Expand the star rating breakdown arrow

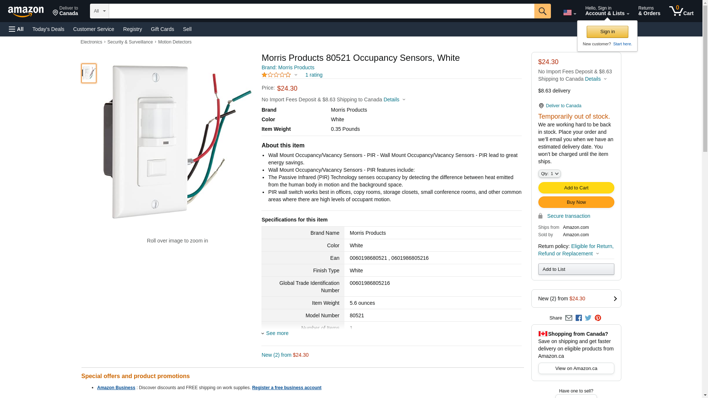296,75
